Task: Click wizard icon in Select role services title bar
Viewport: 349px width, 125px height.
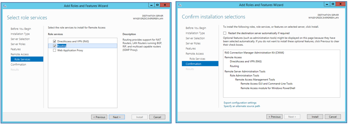Action: (x=5, y=5)
